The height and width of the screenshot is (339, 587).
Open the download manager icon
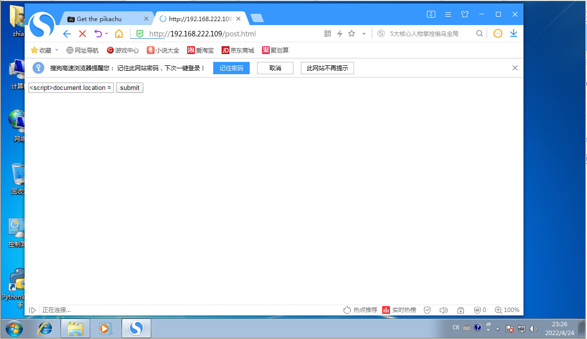pyautogui.click(x=513, y=33)
